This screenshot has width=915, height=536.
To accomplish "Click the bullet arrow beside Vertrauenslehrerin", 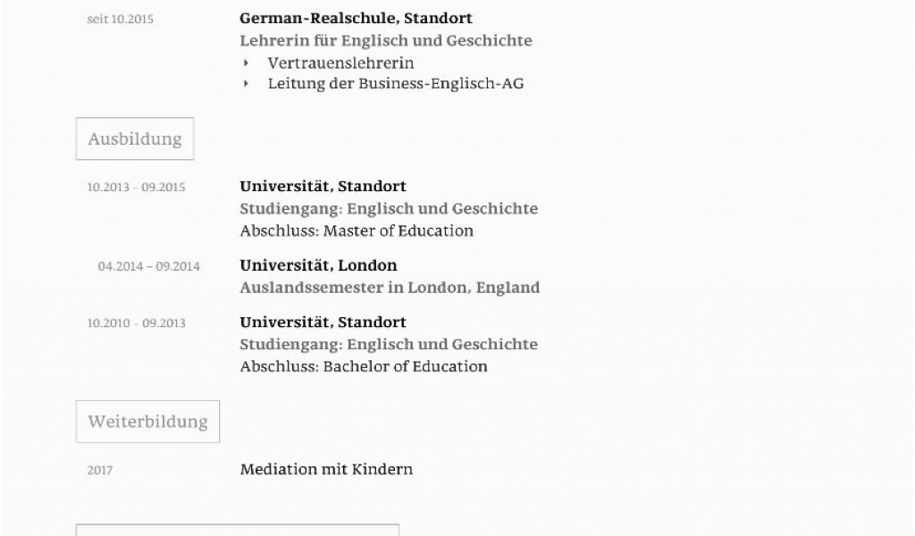I will click(x=247, y=63).
